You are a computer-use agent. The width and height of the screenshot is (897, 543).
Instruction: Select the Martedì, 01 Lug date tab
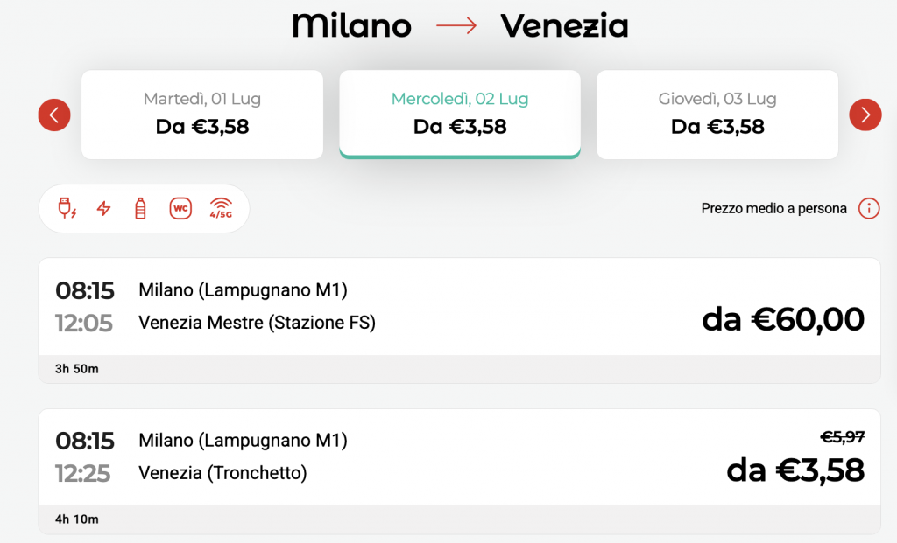tap(202, 115)
